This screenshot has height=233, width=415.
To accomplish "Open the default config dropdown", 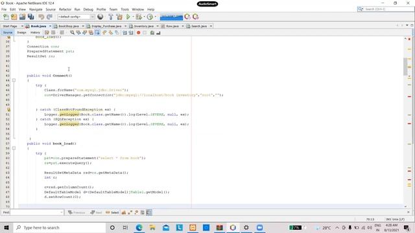I will (x=92, y=17).
